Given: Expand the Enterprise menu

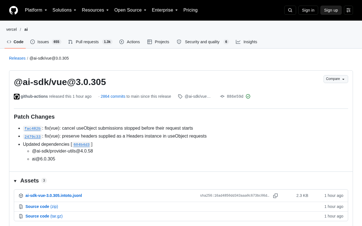Looking at the screenshot, I should coord(165,10).
